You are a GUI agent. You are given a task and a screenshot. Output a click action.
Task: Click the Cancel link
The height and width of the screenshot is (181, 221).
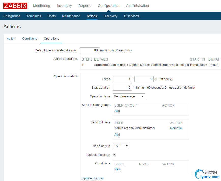(x=98, y=178)
